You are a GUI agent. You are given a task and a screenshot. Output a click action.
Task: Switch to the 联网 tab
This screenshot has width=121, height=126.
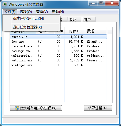[x=75, y=20]
